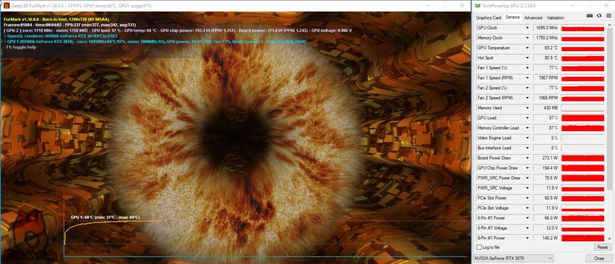615x264 pixels.
Task: Click the PCIe Slot Power value 60.8 W
Action: coord(546,198)
